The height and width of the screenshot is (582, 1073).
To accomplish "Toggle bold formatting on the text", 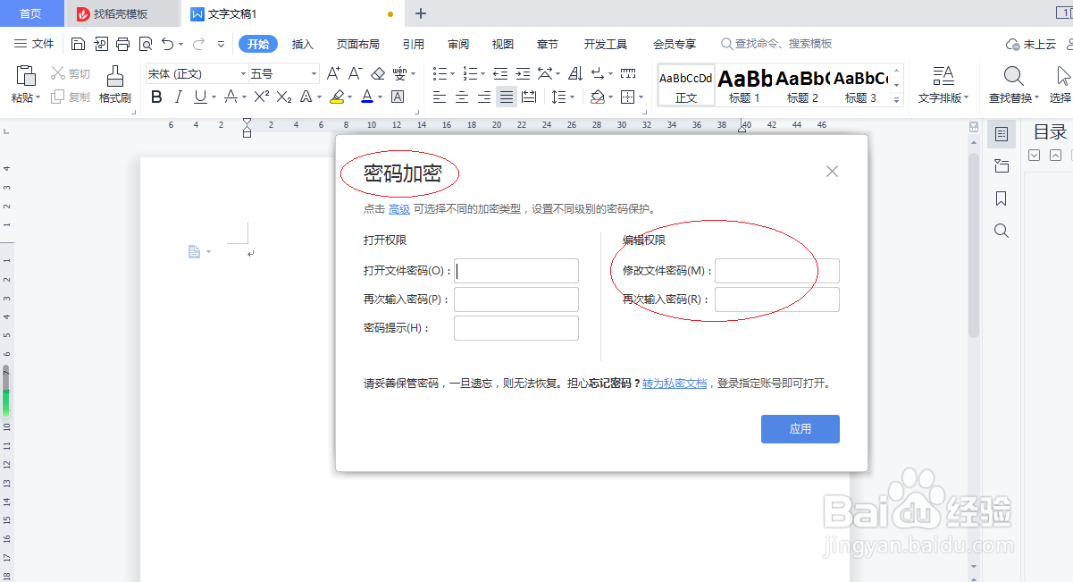I will 156,97.
